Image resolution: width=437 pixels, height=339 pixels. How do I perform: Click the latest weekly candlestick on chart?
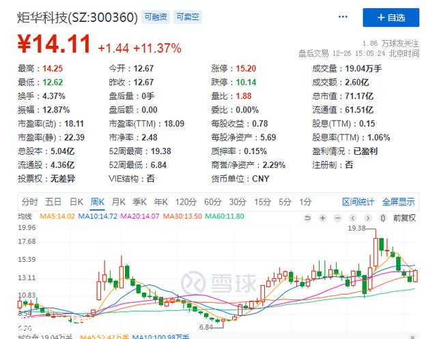pyautogui.click(x=415, y=276)
